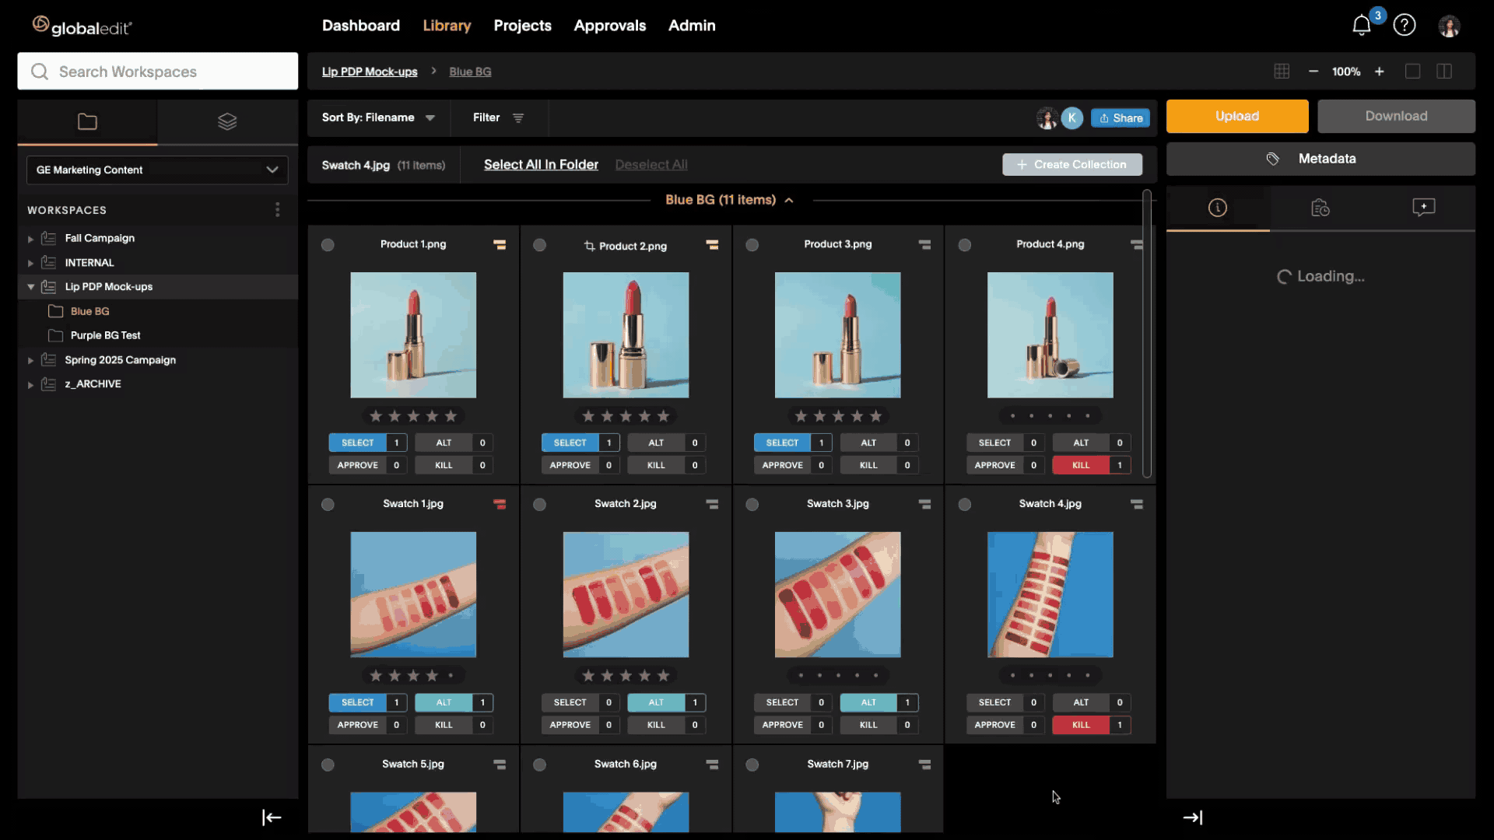
Task: Open label menu for Swatch 7.jpg
Action: tap(924, 765)
